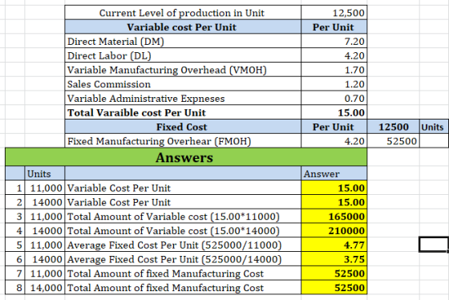Screen dimensions: 449x300
Task: Select the 14000 units cell in row 2
Action: (x=45, y=202)
